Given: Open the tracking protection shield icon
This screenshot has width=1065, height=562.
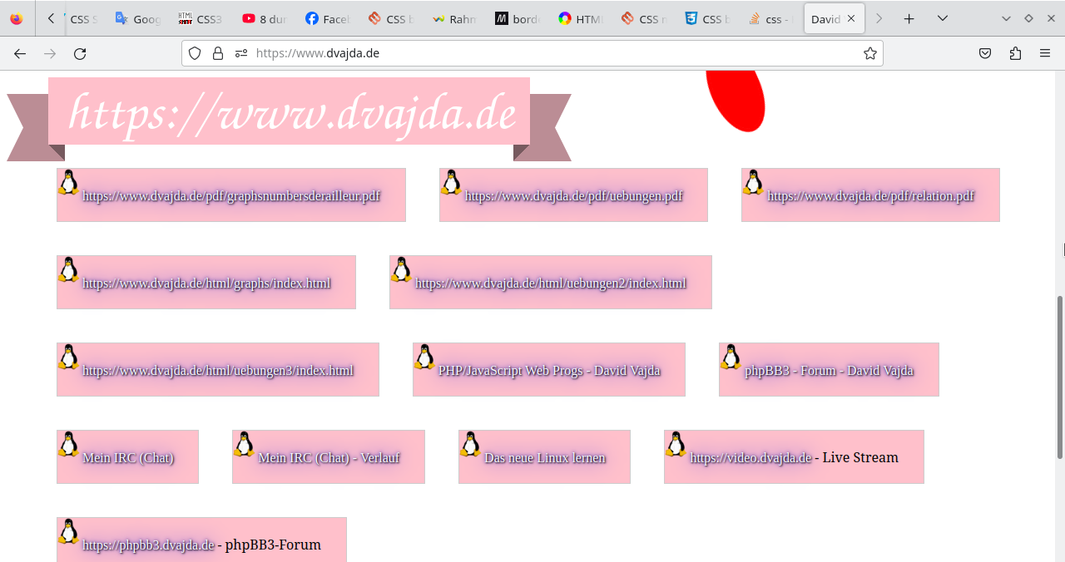Looking at the screenshot, I should [194, 53].
